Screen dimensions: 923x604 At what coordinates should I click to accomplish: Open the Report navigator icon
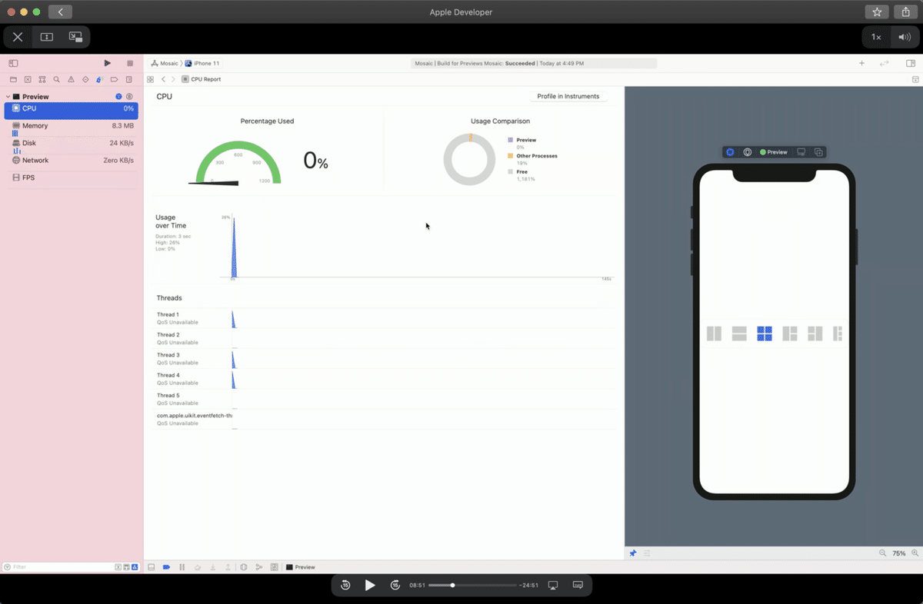tap(128, 79)
